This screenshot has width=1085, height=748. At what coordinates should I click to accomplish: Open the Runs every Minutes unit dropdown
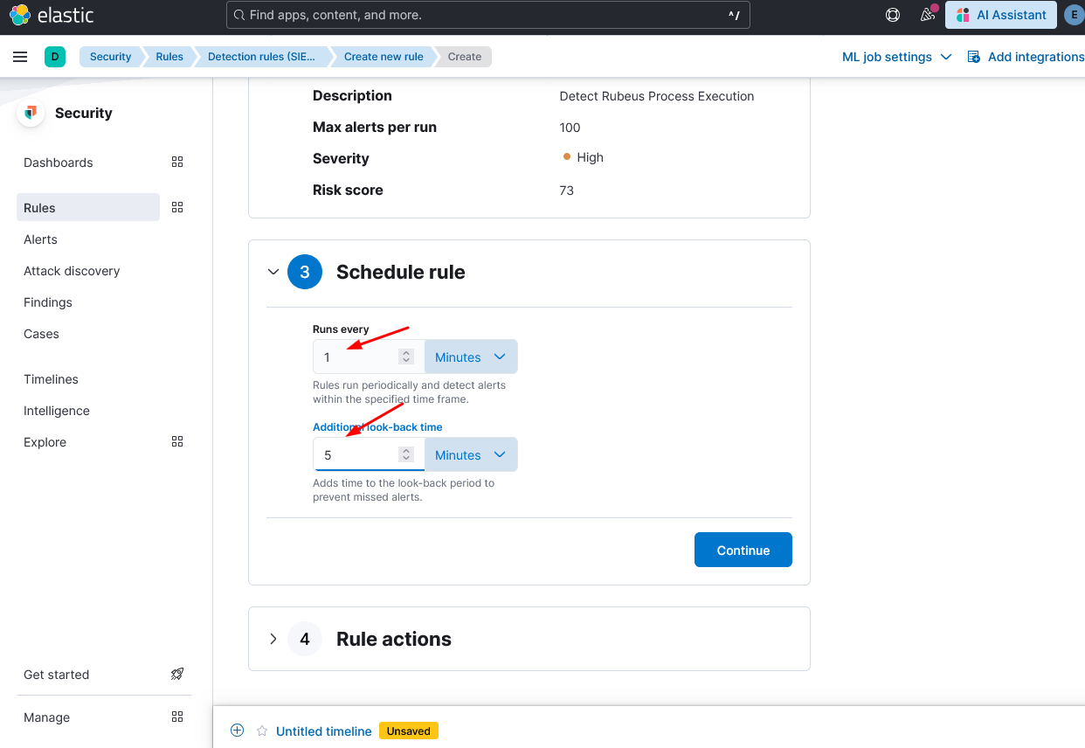pos(471,357)
